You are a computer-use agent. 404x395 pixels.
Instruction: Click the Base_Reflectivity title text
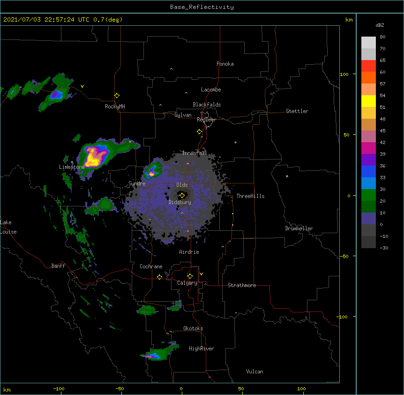point(202,7)
